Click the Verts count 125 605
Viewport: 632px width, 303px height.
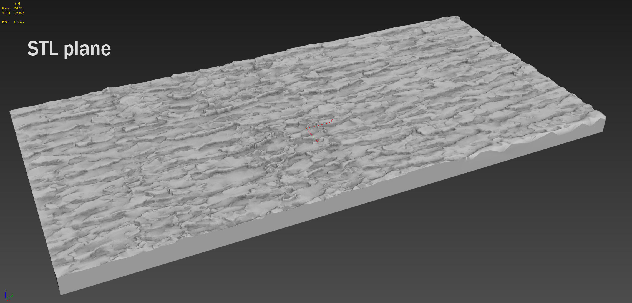19,13
